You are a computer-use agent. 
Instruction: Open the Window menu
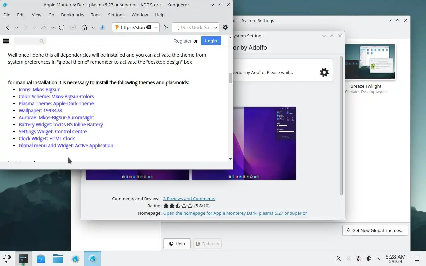140,15
